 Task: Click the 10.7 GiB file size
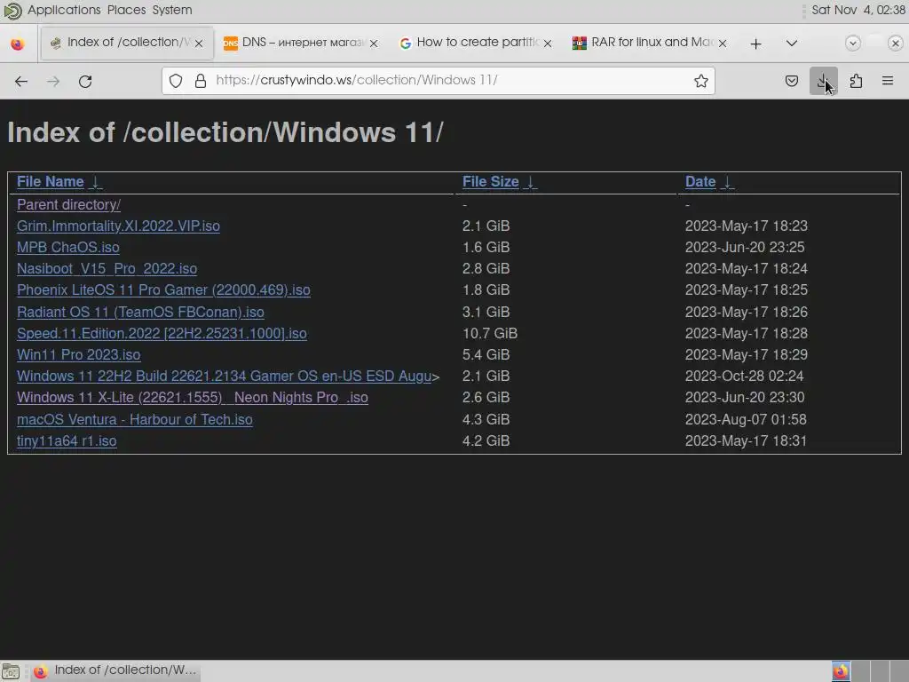pyautogui.click(x=490, y=334)
